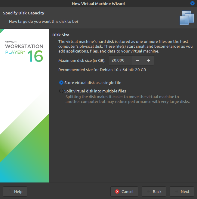The width and height of the screenshot is (197, 199).
Task: Click the VMware Workstation Player 16 logo
Action: coord(24,51)
